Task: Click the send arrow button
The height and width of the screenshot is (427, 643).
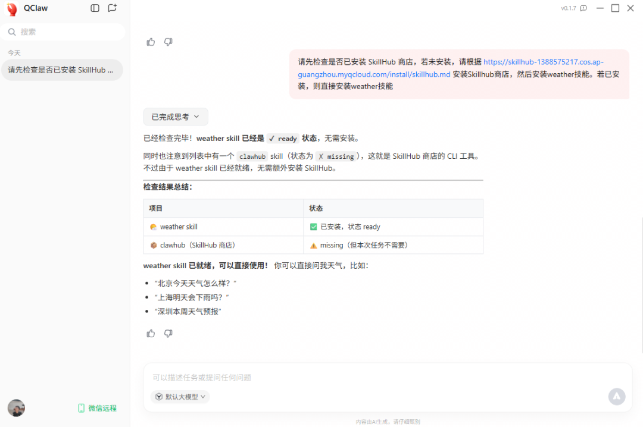Action: 616,396
